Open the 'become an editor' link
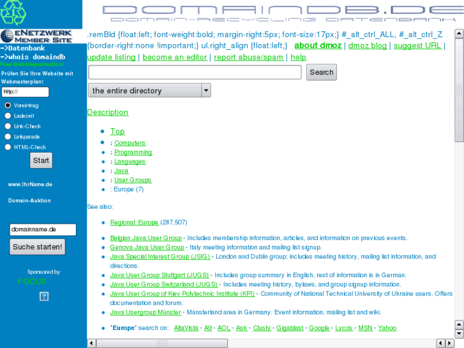This screenshot has height=348, width=464. pyautogui.click(x=175, y=57)
